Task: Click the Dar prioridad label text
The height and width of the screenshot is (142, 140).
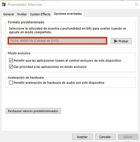Action: (x=50, y=67)
